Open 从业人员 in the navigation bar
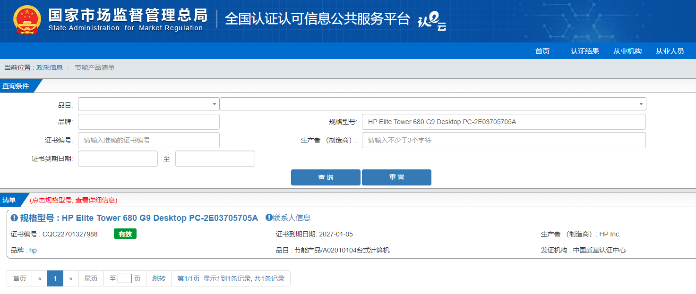Viewport: 696px width, 294px height. [x=670, y=51]
